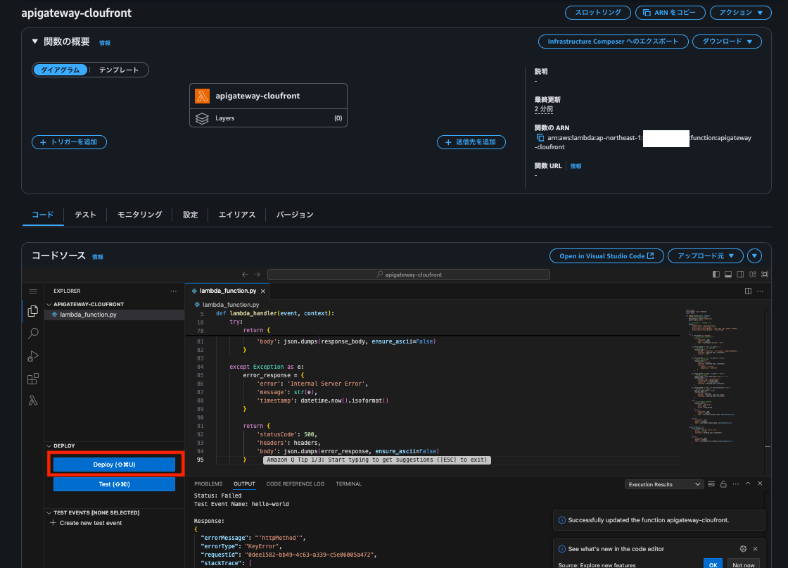Image resolution: width=788 pixels, height=568 pixels.
Task: Open the アクション dropdown
Action: coord(741,13)
